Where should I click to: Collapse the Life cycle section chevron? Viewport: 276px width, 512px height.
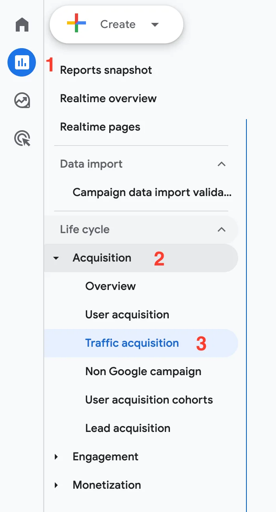[x=222, y=229]
